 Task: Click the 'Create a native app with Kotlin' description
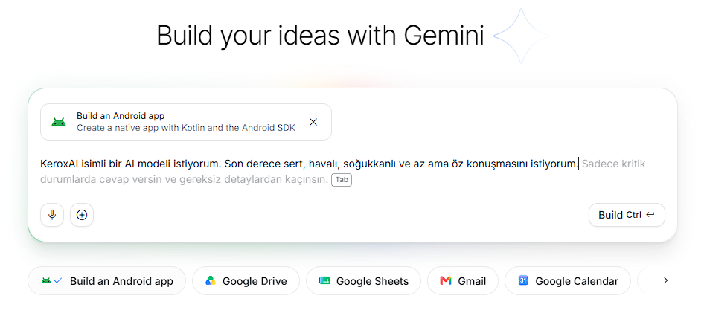coord(186,128)
